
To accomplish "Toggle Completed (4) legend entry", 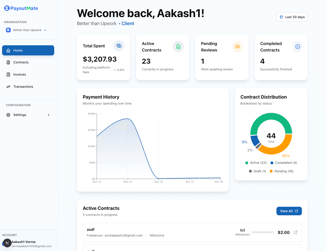I will point(283,163).
